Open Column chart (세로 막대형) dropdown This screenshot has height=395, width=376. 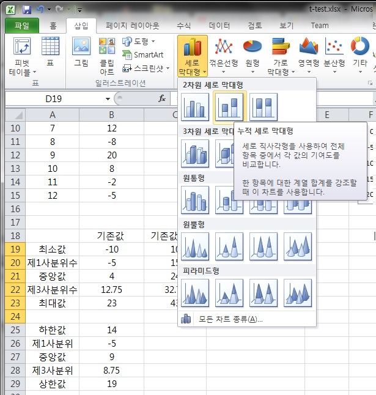click(193, 56)
